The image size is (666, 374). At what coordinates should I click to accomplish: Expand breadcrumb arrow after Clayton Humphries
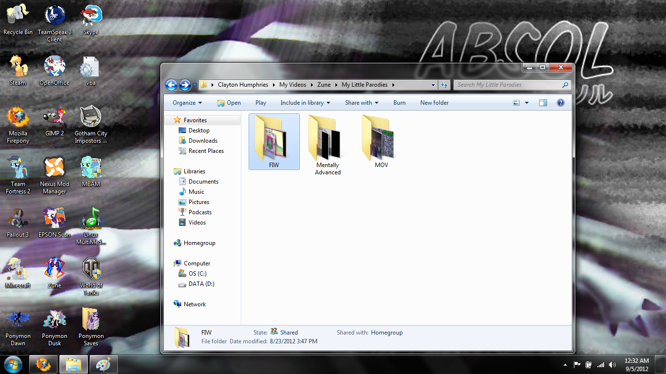point(274,85)
